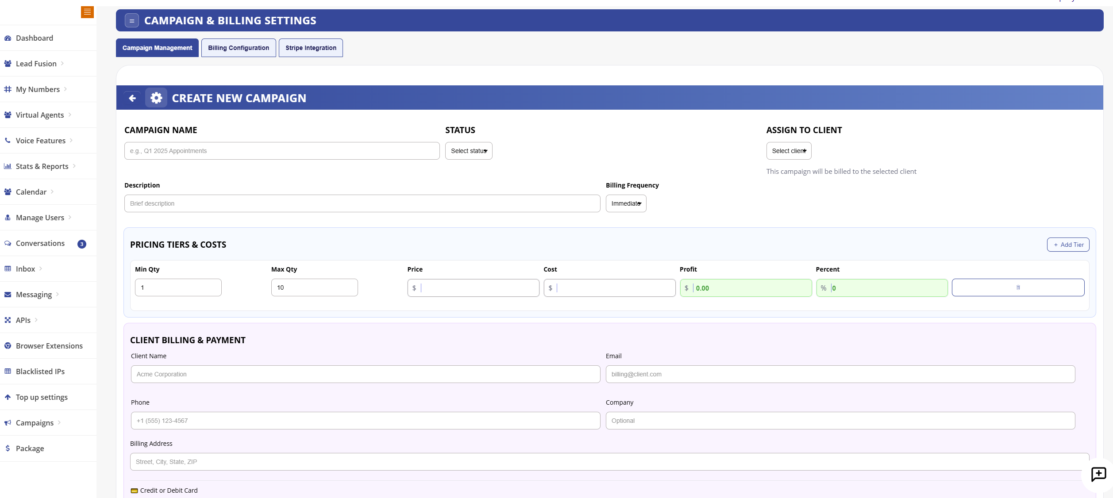Click the gear icon beside Create New Campaign
This screenshot has width=1113, height=498.
click(x=156, y=98)
